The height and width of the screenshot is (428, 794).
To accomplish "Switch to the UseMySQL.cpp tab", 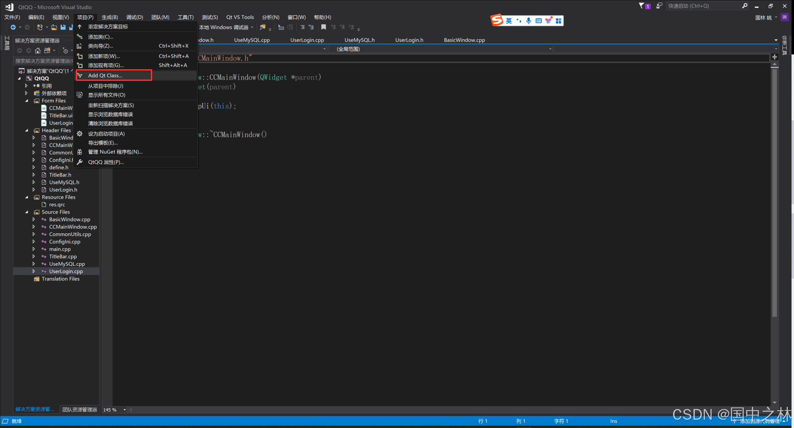I will 252,40.
